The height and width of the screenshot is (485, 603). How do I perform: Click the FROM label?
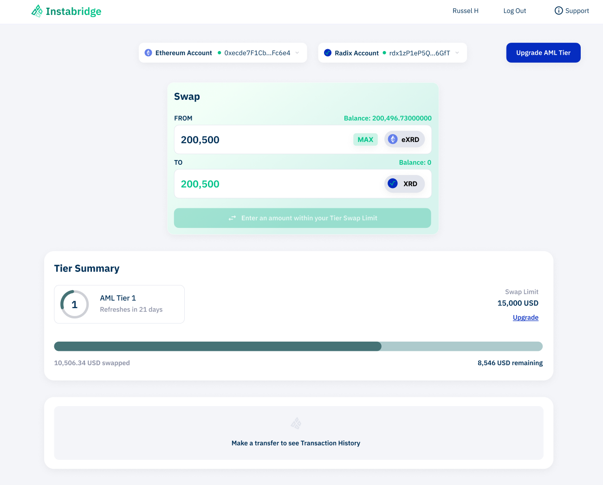(x=183, y=118)
